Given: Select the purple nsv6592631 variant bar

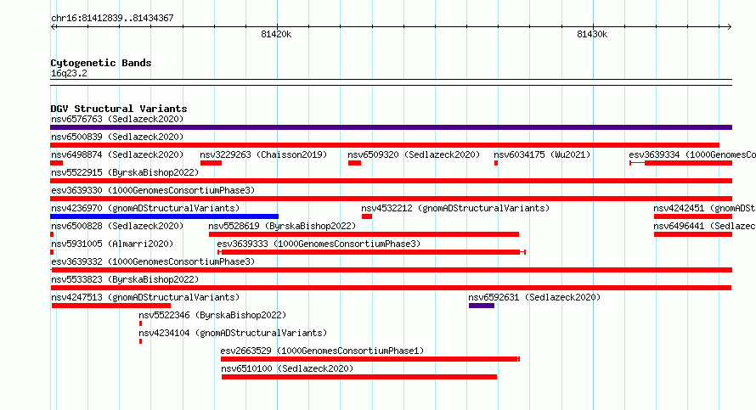Looking at the screenshot, I should point(481,306).
